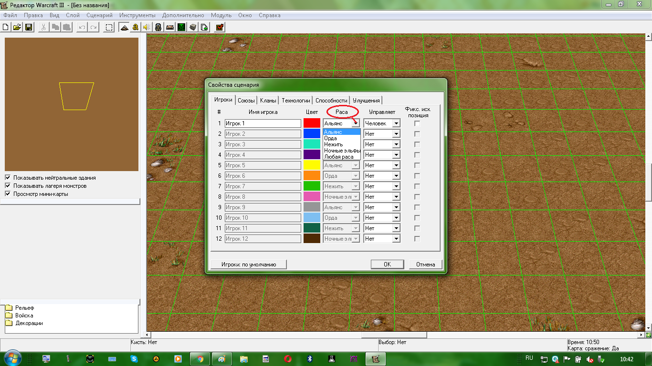Image resolution: width=652 pixels, height=366 pixels.
Task: Click the red color swatch of Игрок 1
Action: 312,123
